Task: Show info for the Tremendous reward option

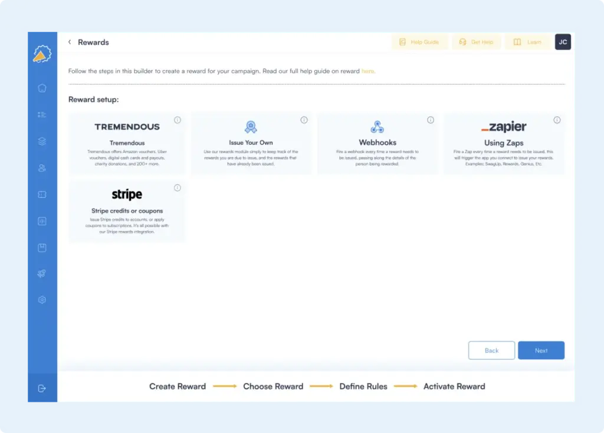Action: coord(178,120)
